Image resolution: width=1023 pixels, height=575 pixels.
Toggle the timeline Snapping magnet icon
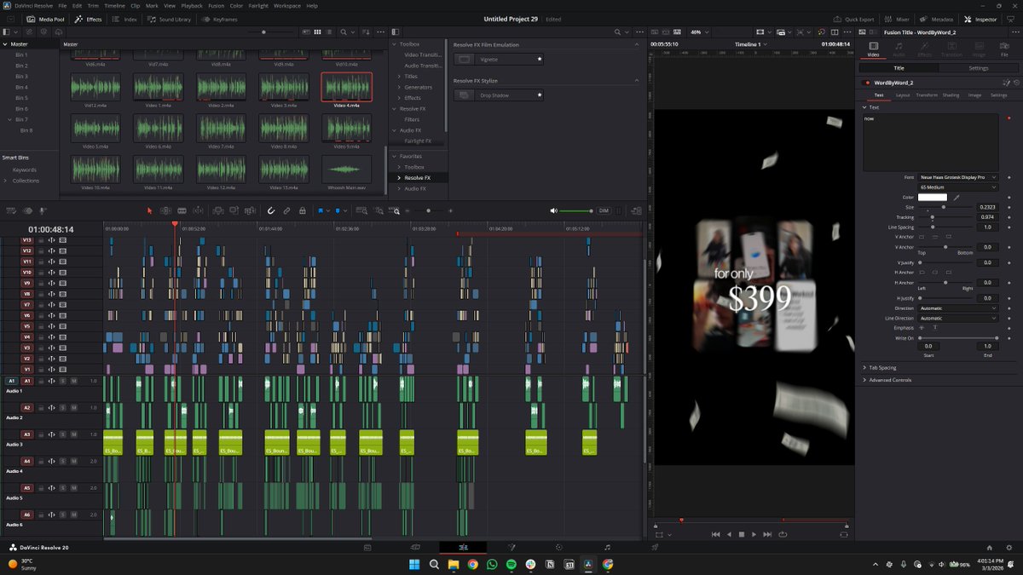pyautogui.click(x=271, y=210)
